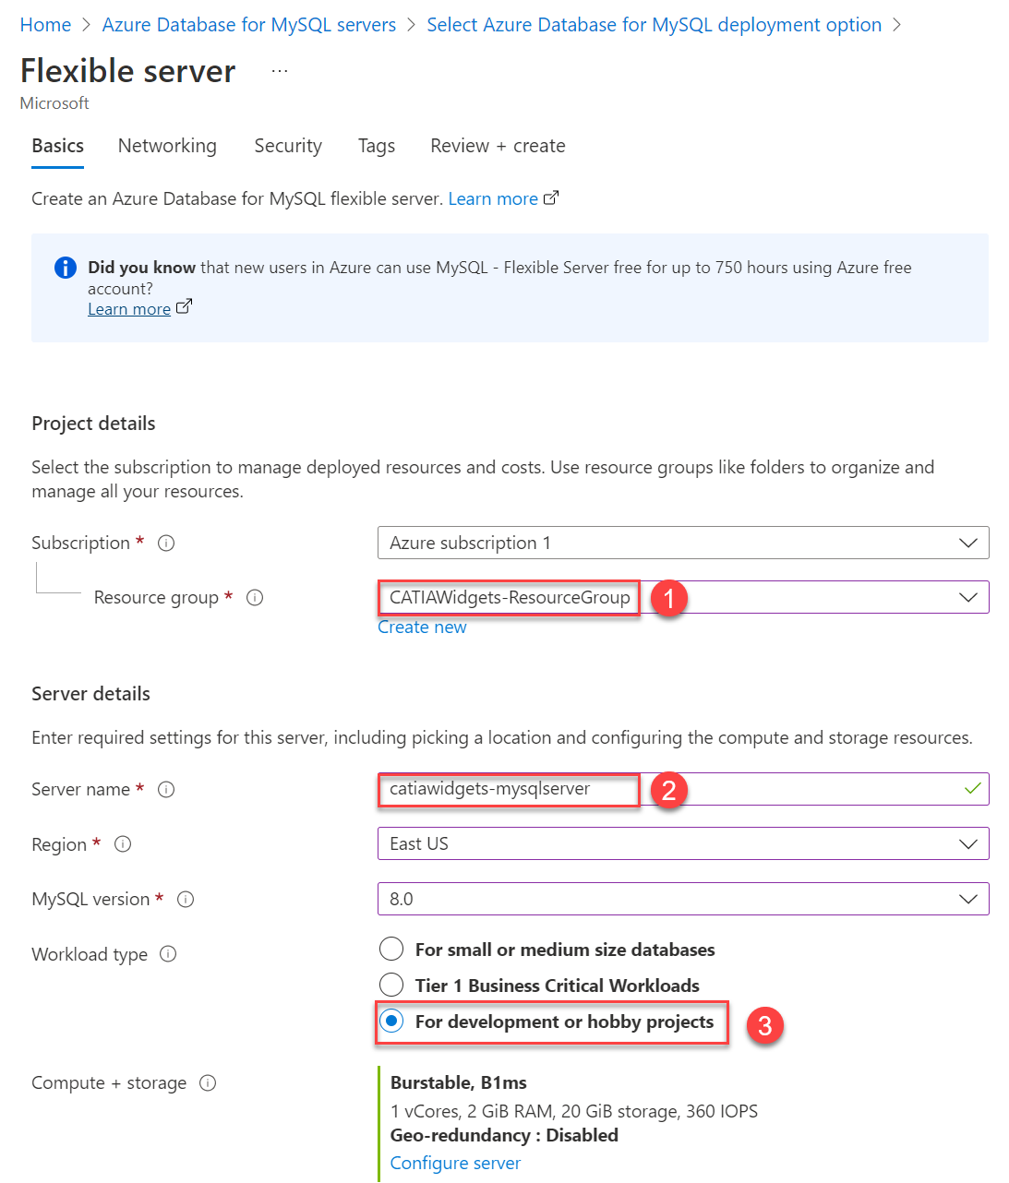The width and height of the screenshot is (1009, 1183).
Task: Click inside the Server name field
Action: pyautogui.click(x=508, y=789)
